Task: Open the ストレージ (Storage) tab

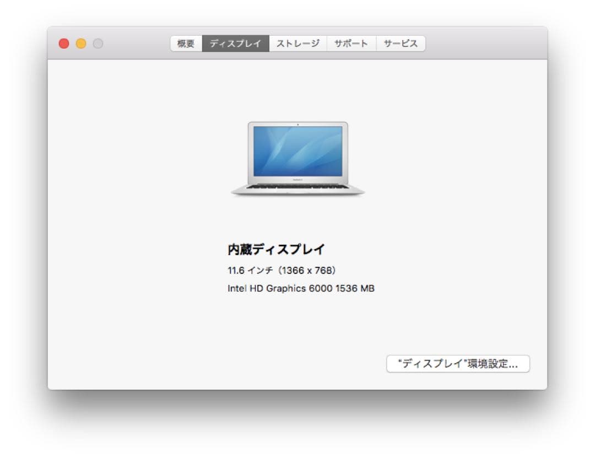Action: [297, 44]
